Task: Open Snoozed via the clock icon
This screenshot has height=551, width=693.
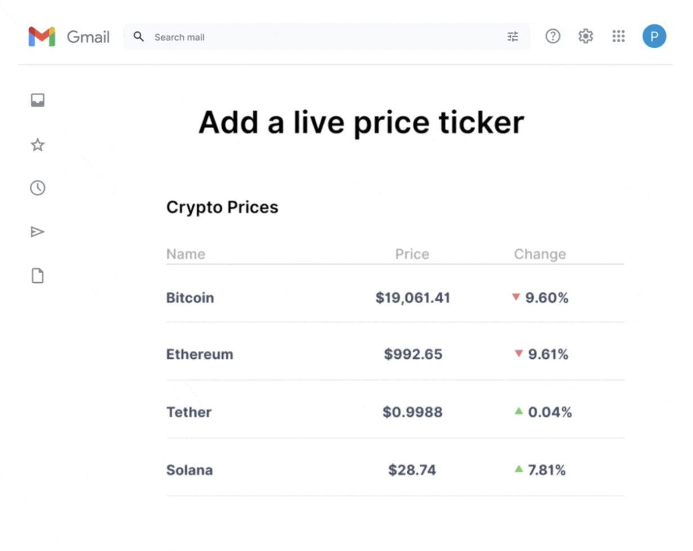Action: 38,188
